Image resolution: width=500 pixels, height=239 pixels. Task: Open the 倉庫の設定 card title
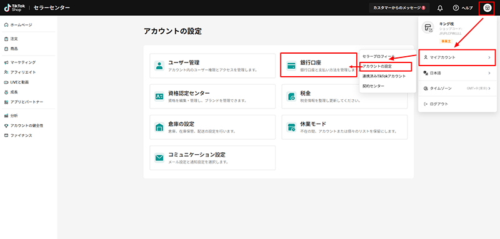[181, 124]
